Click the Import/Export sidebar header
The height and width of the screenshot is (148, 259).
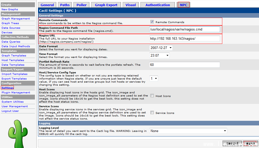18,70
